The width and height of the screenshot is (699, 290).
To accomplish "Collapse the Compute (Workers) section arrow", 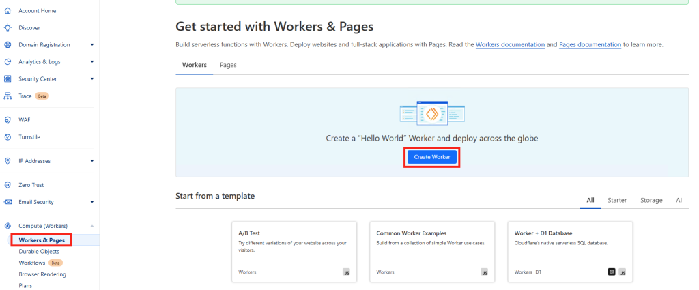I will (92, 226).
